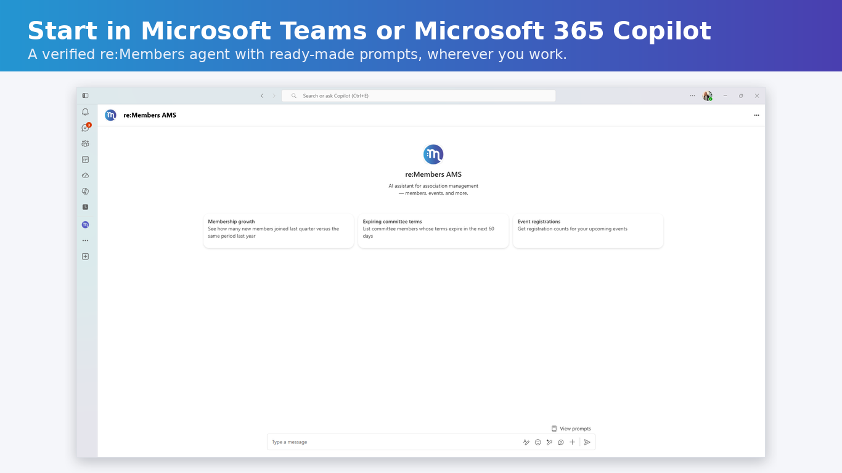Viewport: 842px width, 473px height.
Task: Open the Copilot icon in the sidebar
Action: click(x=85, y=192)
